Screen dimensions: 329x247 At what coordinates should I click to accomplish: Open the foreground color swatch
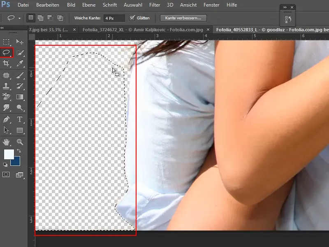pos(9,154)
